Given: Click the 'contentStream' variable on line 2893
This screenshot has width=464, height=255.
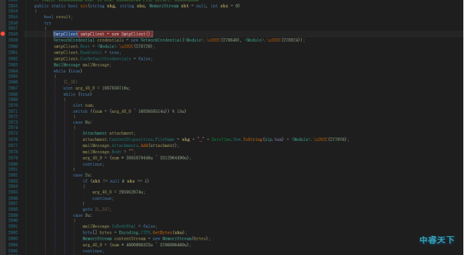Looking at the screenshot, I should coord(130,239).
